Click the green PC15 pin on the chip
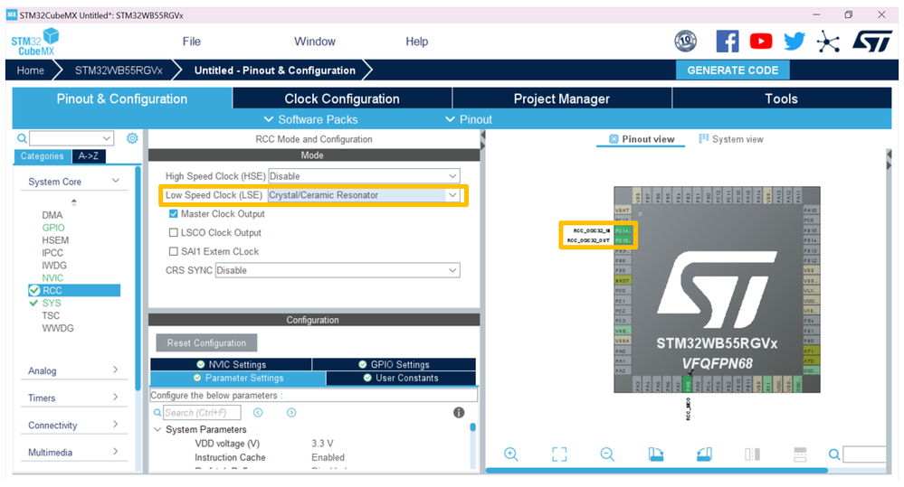904x487 pixels. [x=623, y=240]
